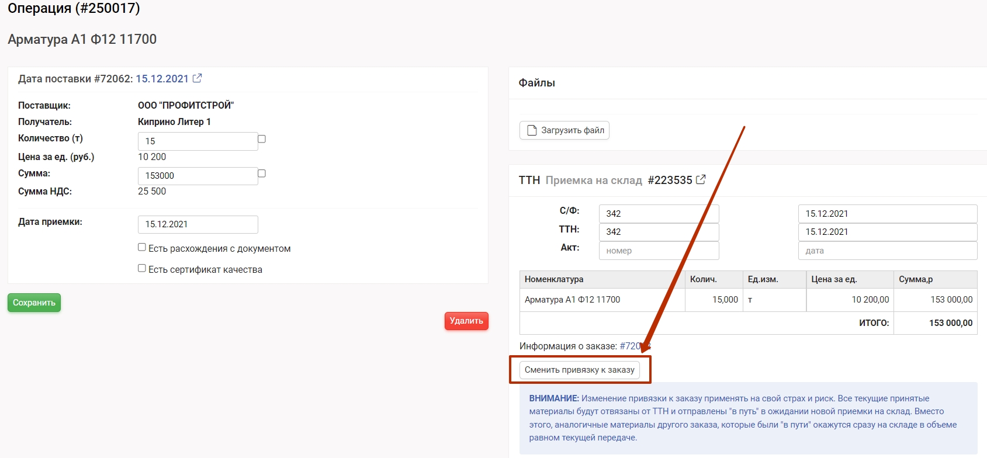The height and width of the screenshot is (458, 987).
Task: Check 'Есть сертификат качества' option
Action: pos(142,268)
